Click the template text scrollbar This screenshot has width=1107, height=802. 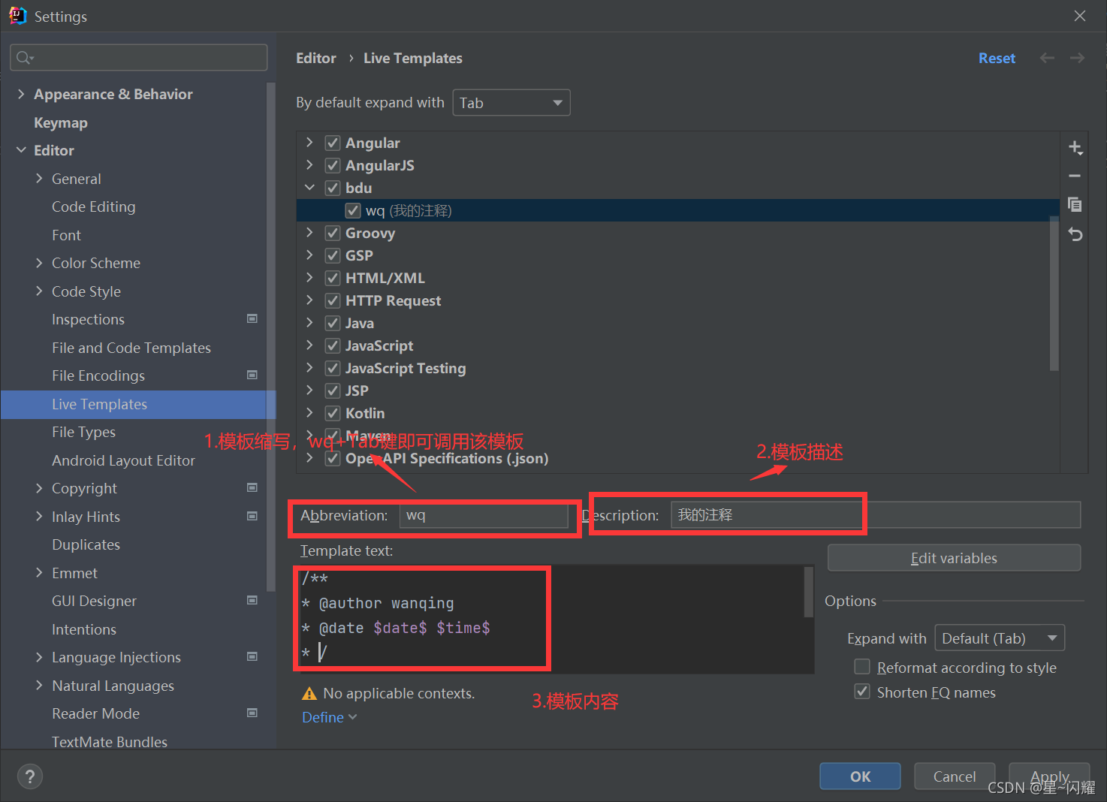tap(809, 592)
